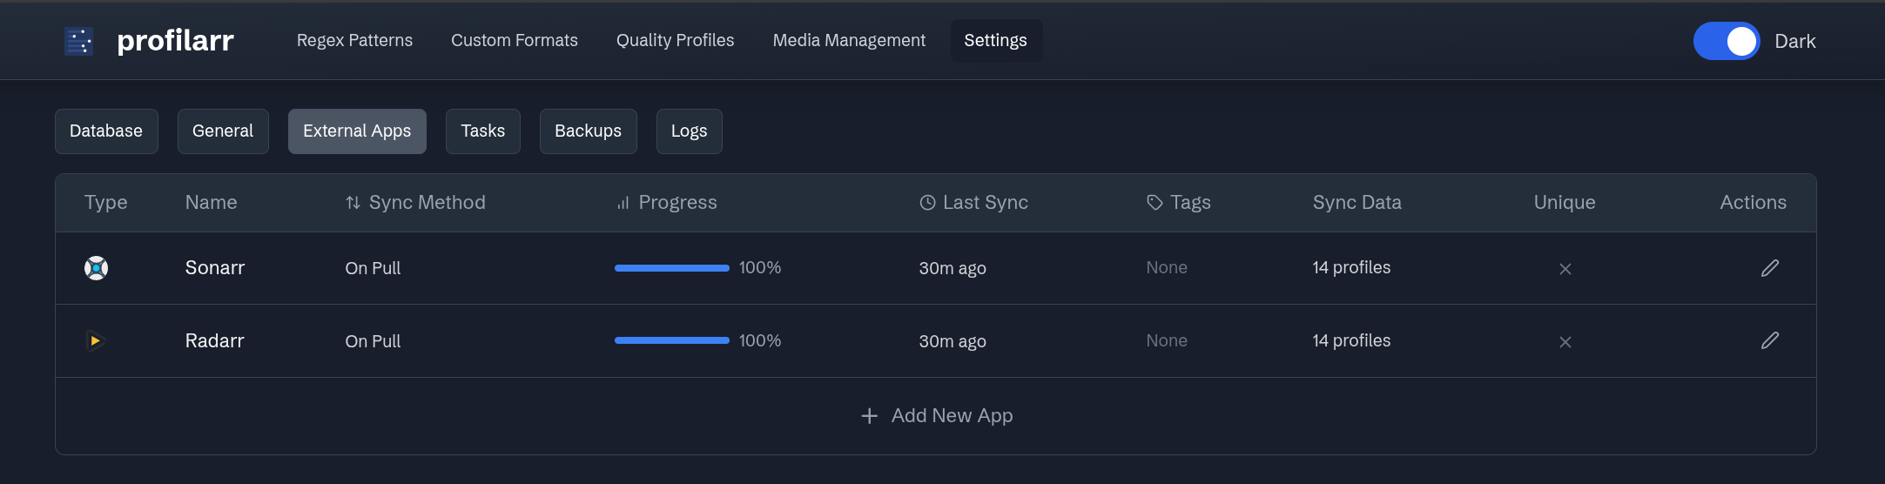
Task: Click the Sonarr sync progress bar
Action: point(671,268)
